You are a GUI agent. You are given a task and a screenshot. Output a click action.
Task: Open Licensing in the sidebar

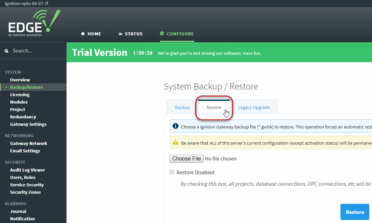click(20, 95)
